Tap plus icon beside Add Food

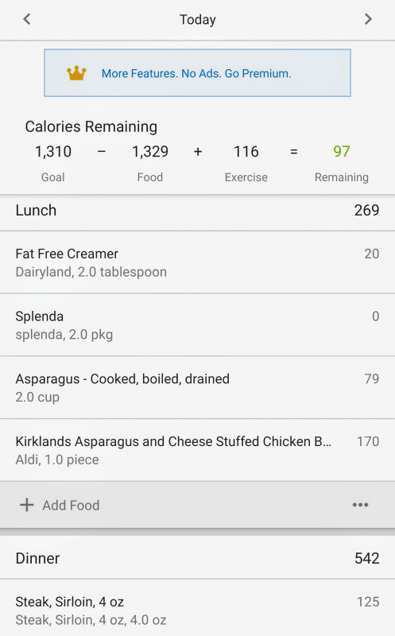27,505
